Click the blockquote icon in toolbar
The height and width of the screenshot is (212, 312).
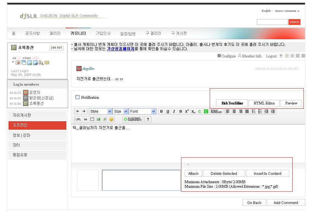click(86, 119)
